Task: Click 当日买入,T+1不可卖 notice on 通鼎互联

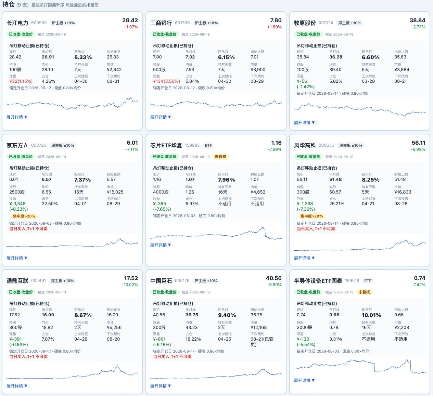Action: coord(28,357)
